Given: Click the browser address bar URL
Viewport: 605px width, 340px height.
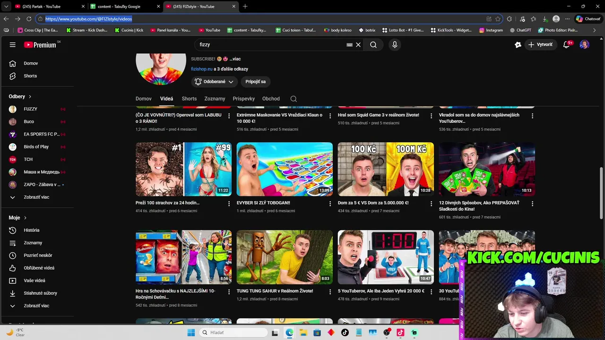Looking at the screenshot, I should tap(88, 19).
